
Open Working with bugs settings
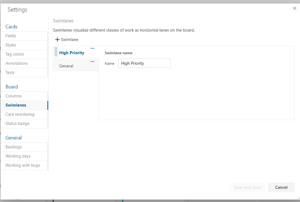click(24, 165)
